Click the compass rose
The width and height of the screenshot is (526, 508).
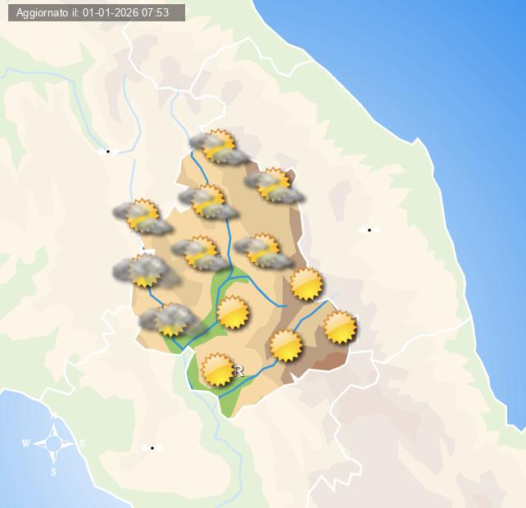pos(53,443)
